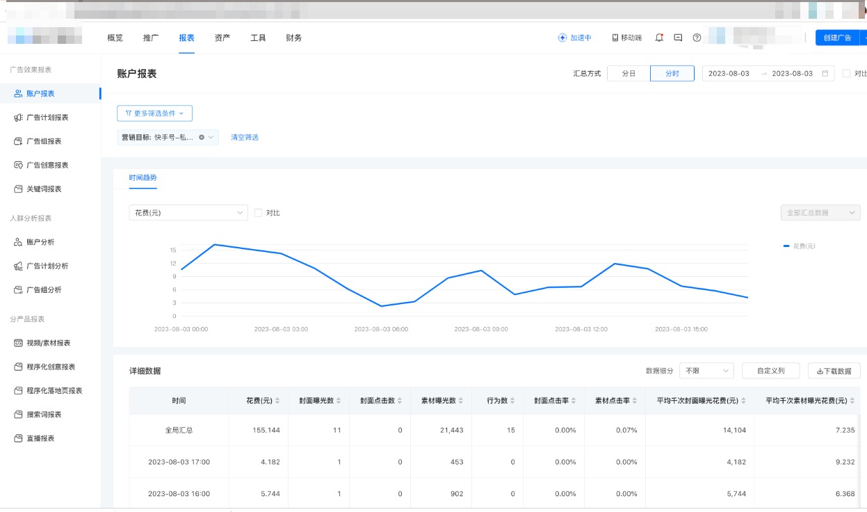The height and width of the screenshot is (512, 867).
Task: Sort by 花费(元) column sort icon
Action: tap(277, 401)
